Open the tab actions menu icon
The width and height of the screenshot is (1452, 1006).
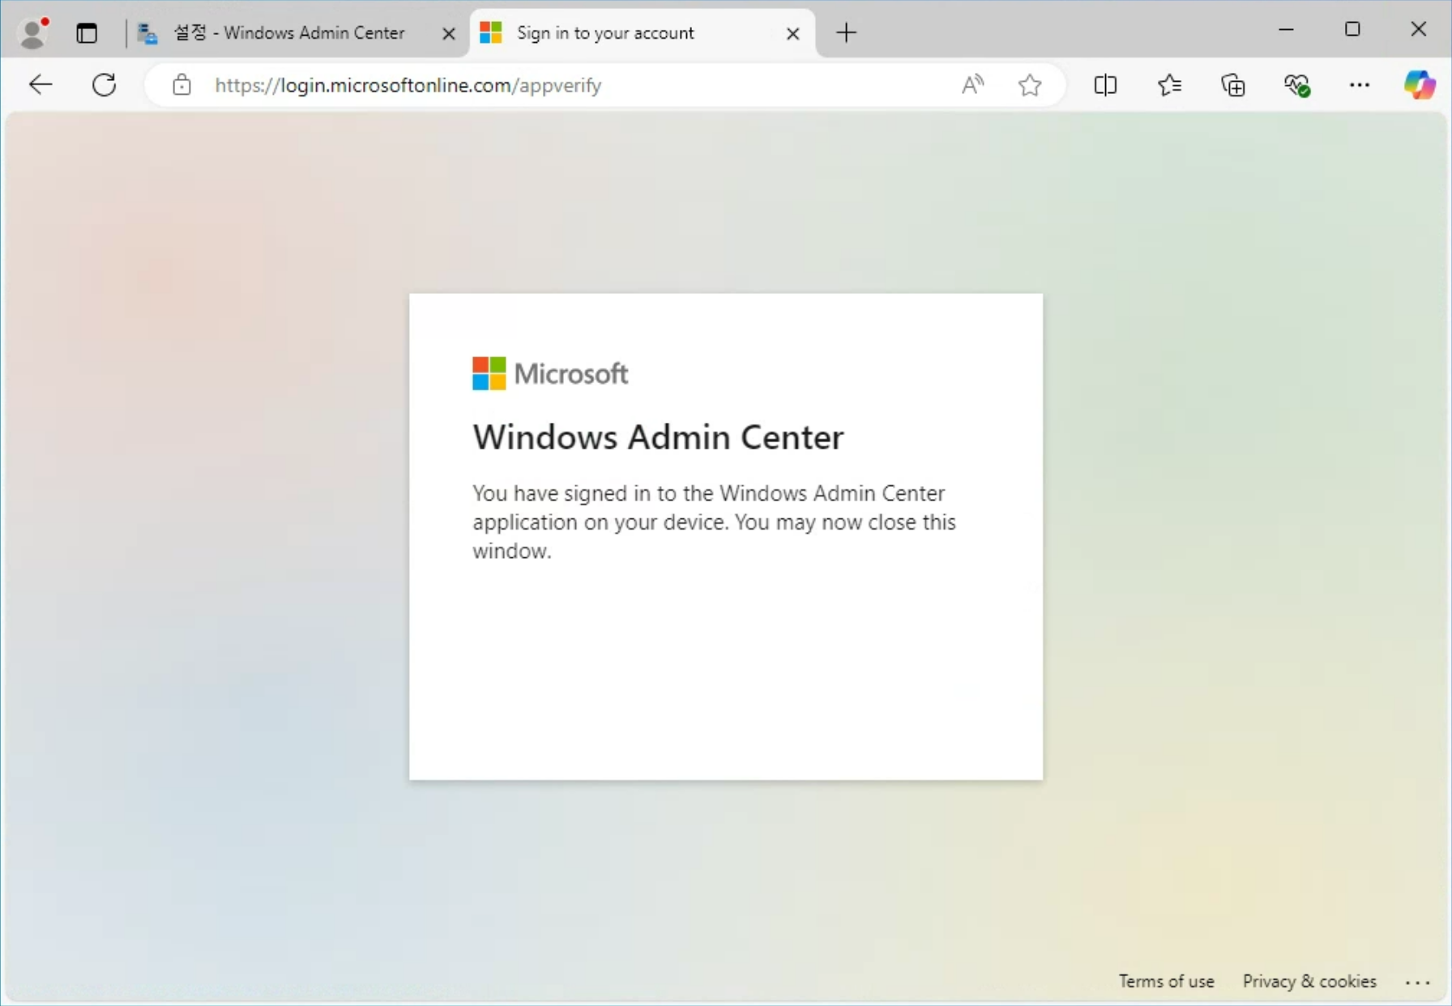(x=87, y=33)
